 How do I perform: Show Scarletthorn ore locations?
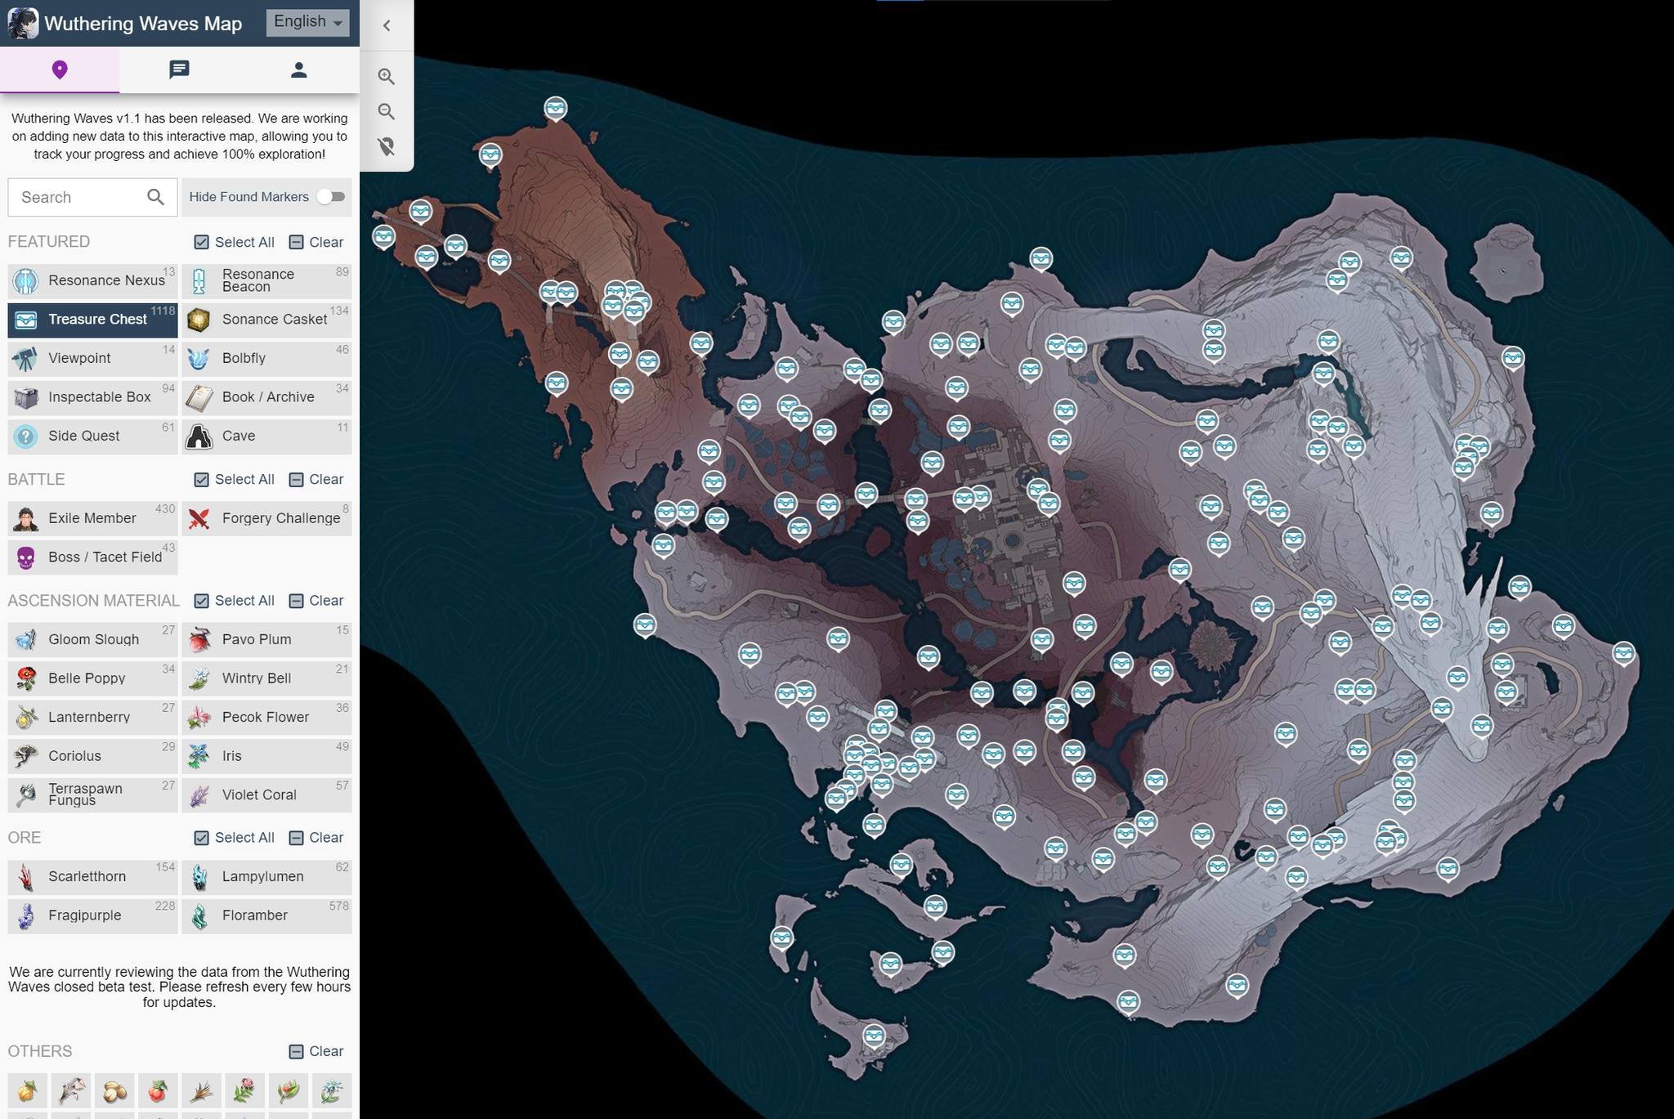pyautogui.click(x=92, y=876)
